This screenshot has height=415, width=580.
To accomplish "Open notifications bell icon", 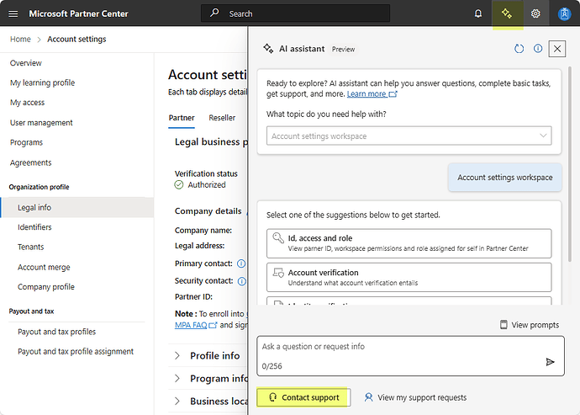I will coord(478,13).
